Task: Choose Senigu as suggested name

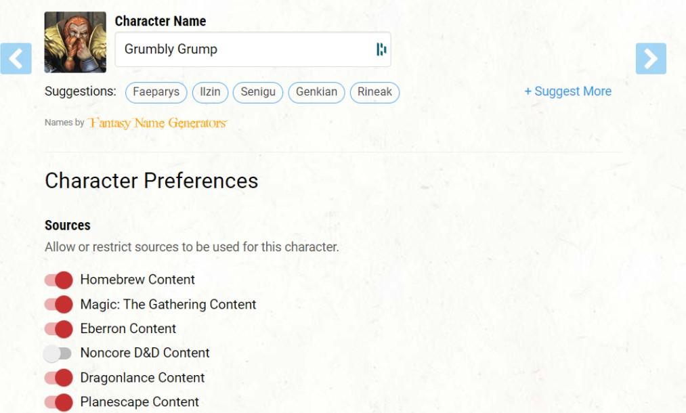Action: tap(258, 92)
